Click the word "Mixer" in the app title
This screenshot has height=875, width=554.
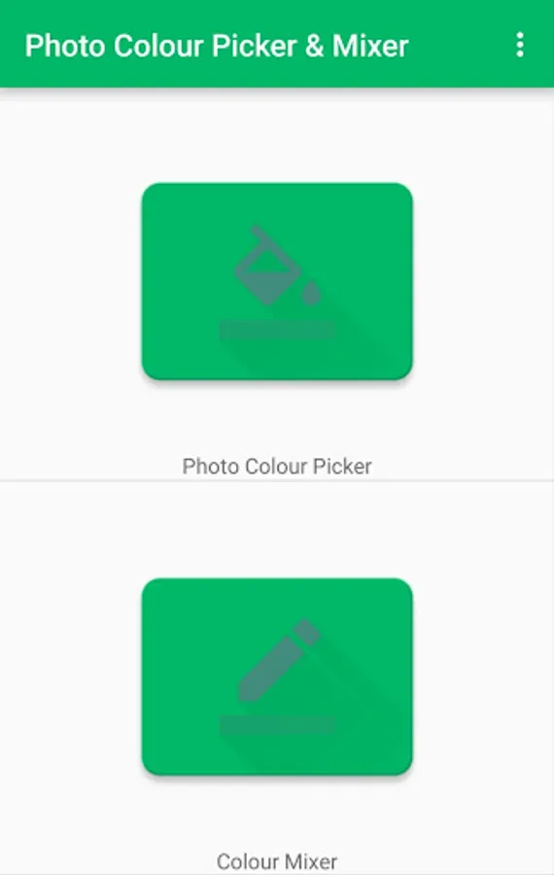pos(370,46)
